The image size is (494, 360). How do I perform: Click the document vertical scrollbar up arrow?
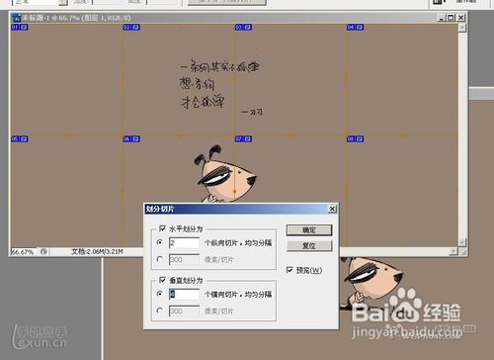[462, 28]
